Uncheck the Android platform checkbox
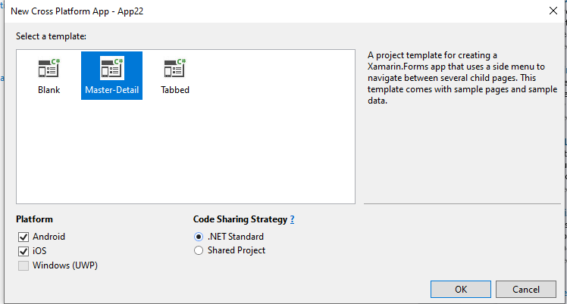Screen dimensions: 567x304 click(23, 237)
